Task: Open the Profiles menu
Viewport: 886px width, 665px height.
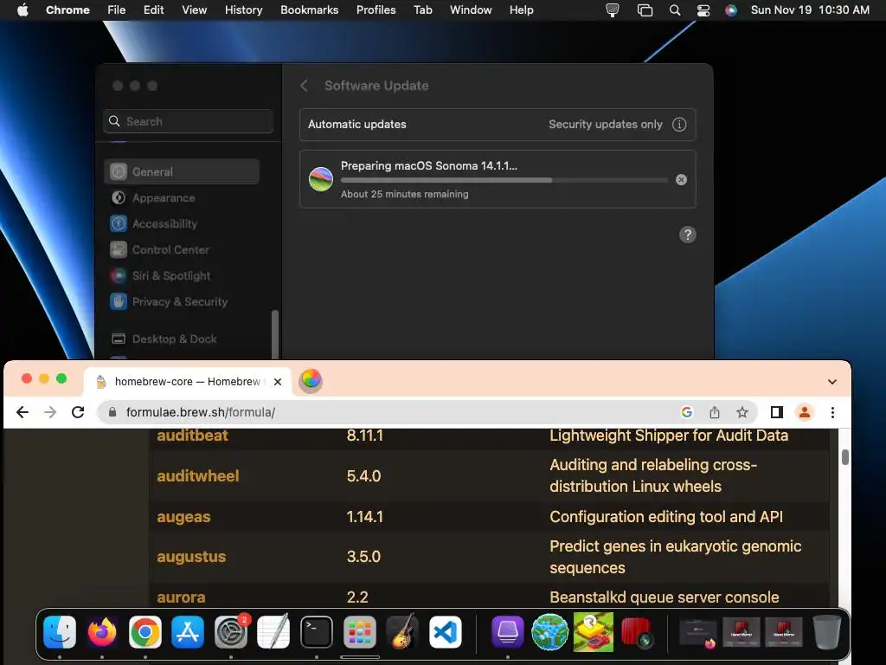Action: point(376,10)
